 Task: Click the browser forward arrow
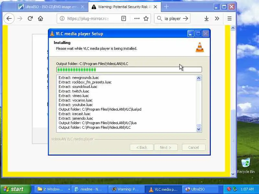[x=20, y=18]
